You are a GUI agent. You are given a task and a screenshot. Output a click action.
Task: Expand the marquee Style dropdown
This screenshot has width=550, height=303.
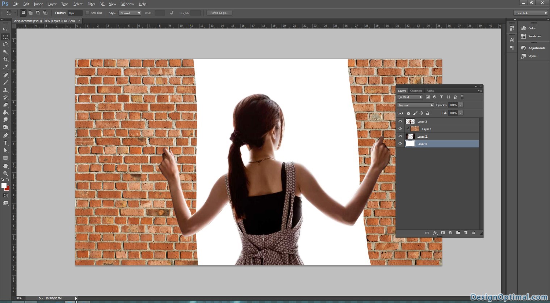point(130,13)
